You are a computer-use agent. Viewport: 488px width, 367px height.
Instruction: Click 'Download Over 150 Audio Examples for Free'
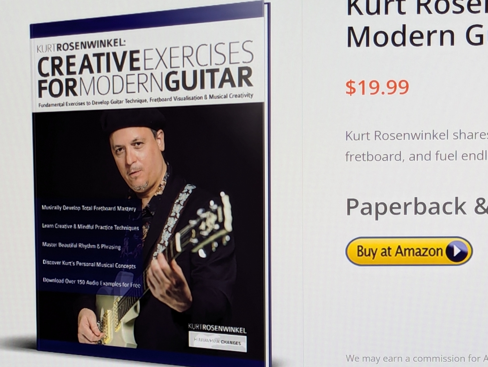pos(91,282)
